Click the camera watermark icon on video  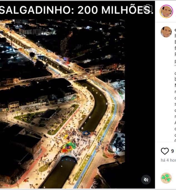pyautogui.click(x=148, y=8)
